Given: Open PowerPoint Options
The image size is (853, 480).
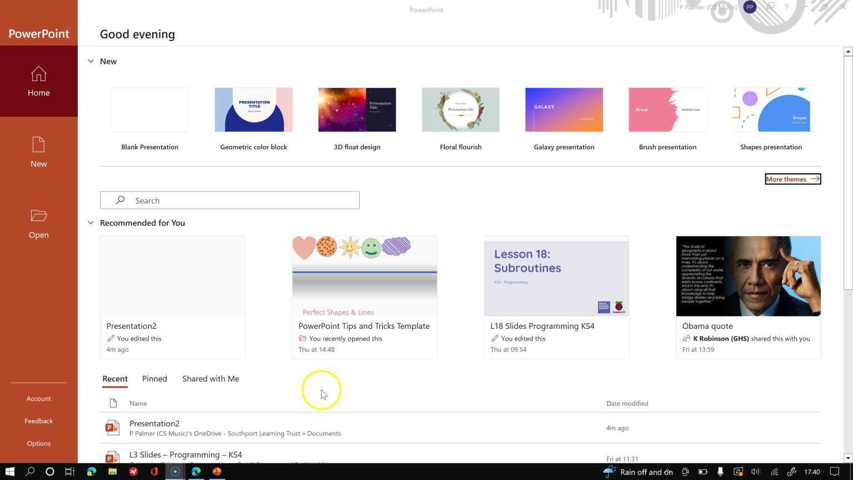Looking at the screenshot, I should [x=39, y=443].
